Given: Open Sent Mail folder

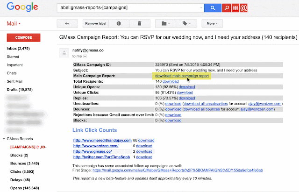Looking at the screenshot, I should tap(14, 81).
